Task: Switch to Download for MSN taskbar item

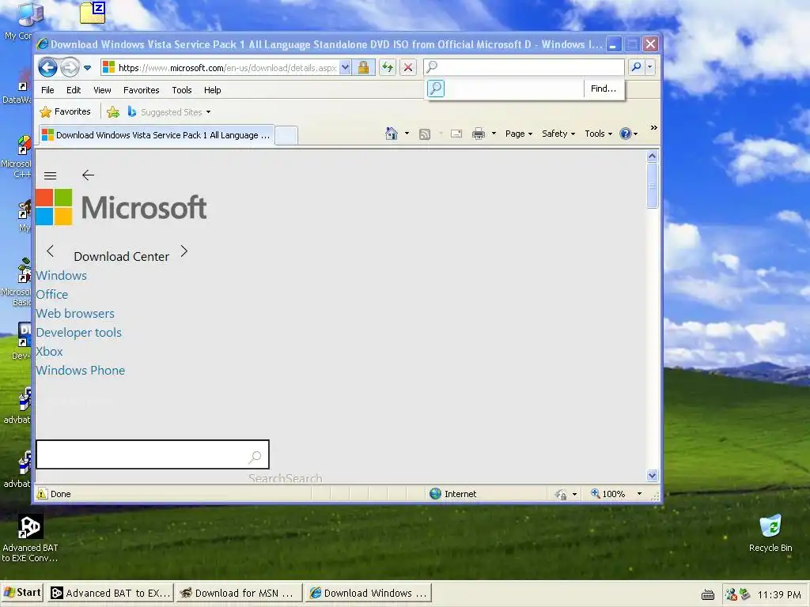Action: point(238,593)
